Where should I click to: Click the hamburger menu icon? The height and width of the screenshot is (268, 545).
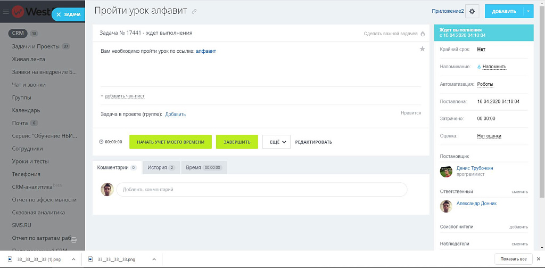coord(6,11)
